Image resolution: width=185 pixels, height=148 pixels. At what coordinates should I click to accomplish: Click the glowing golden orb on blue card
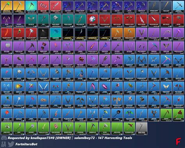pos(19,88)
